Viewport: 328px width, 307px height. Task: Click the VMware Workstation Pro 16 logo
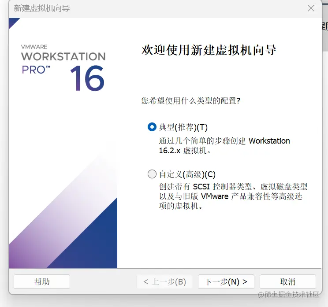click(x=63, y=67)
